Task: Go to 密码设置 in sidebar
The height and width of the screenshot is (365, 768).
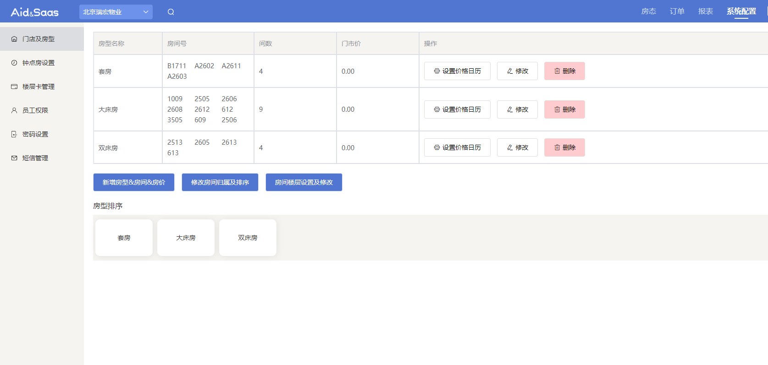Action: [x=35, y=134]
